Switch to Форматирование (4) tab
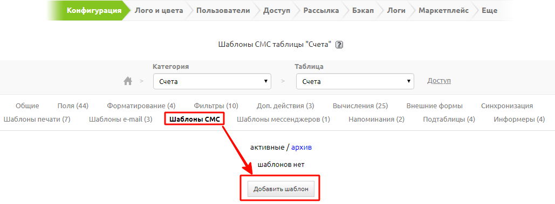555x204 pixels. point(141,106)
